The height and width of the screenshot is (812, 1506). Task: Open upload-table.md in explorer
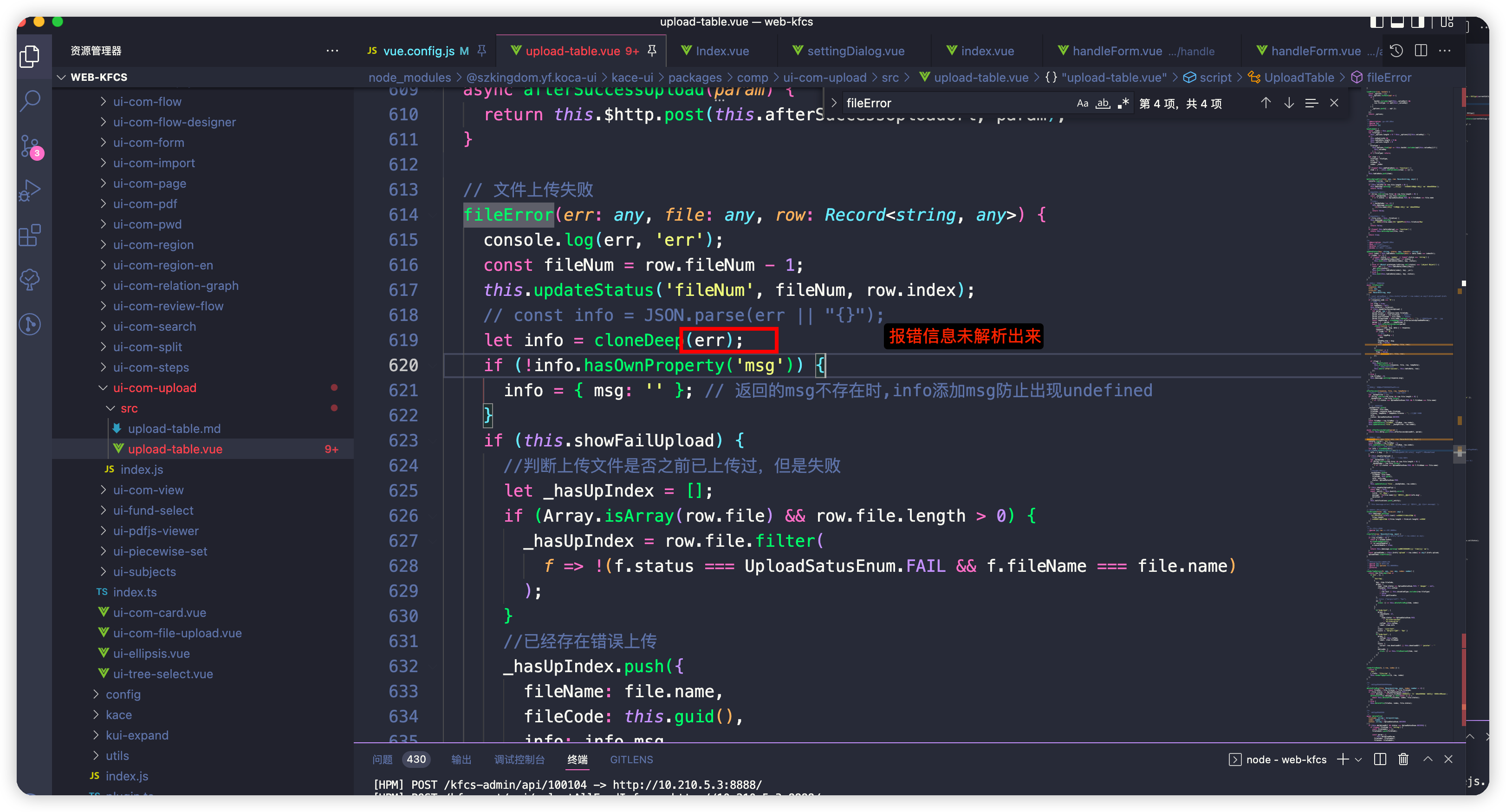[174, 428]
